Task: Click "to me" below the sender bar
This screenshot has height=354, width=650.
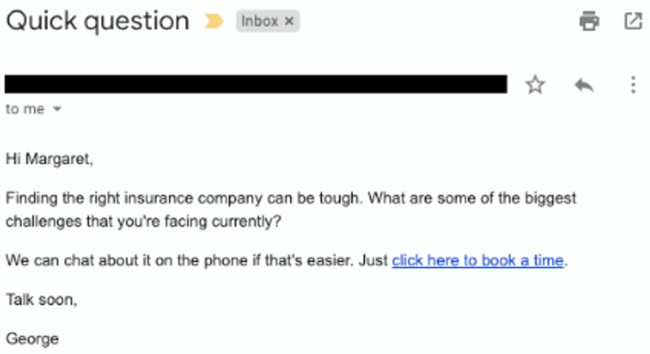Action: pos(24,108)
